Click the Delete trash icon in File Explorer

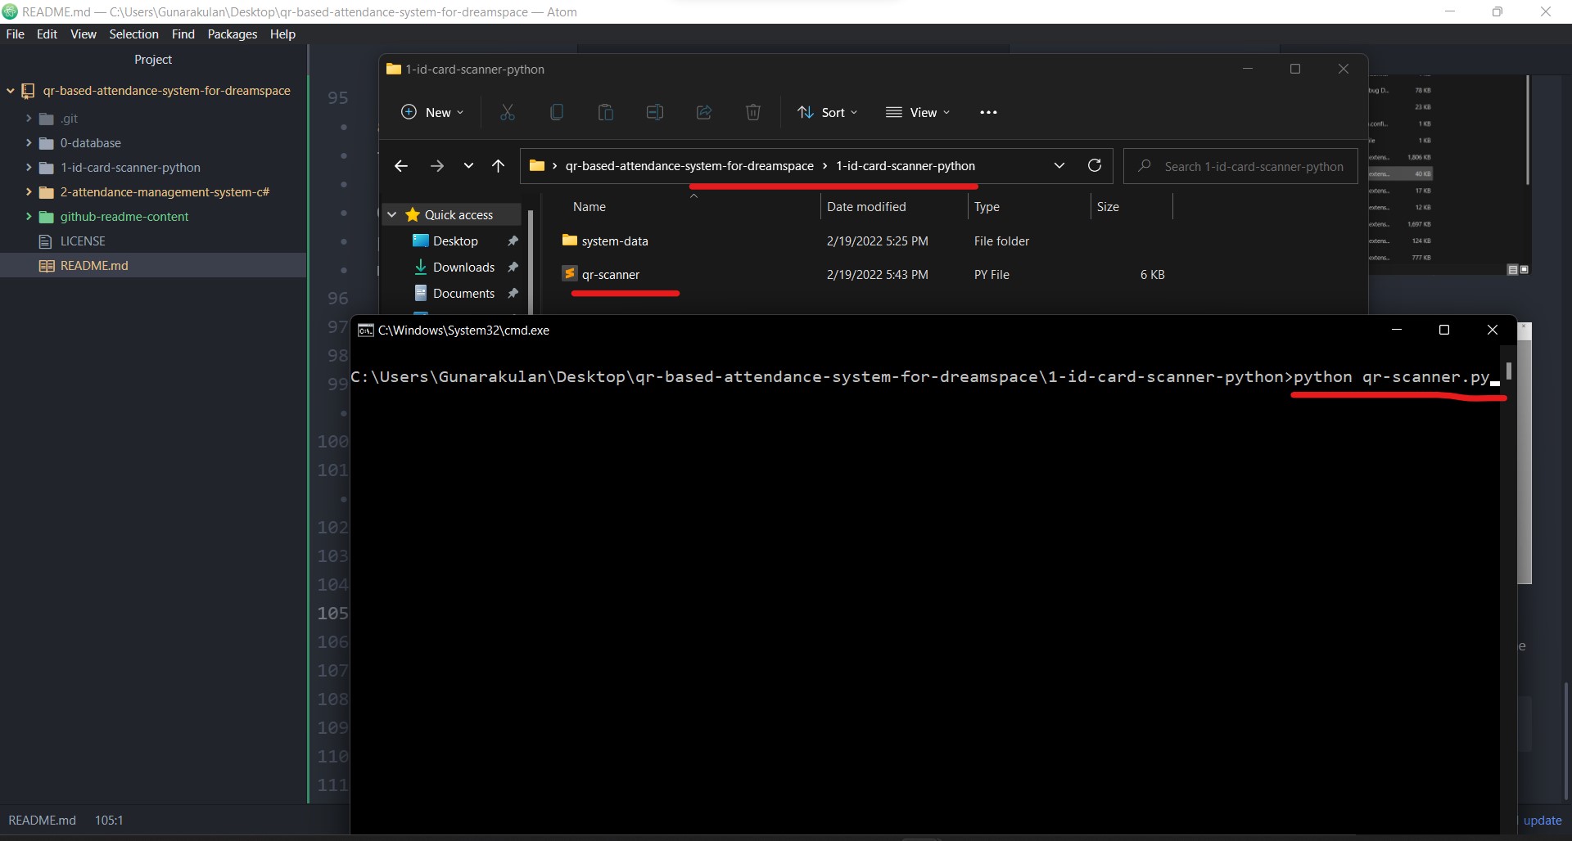coord(753,112)
